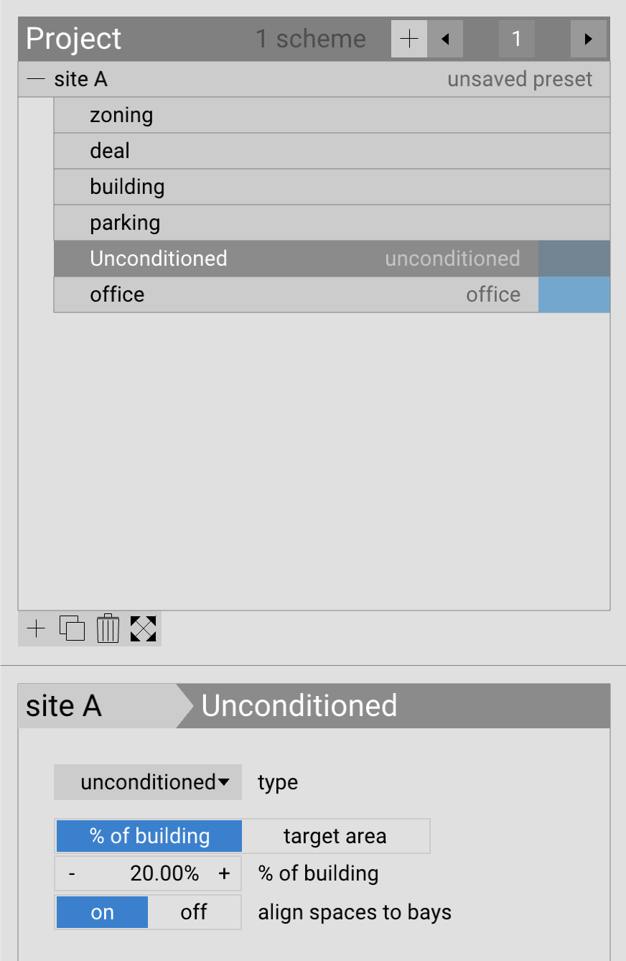
Task: Duplicate the selected item using the copy icon
Action: tap(71, 628)
